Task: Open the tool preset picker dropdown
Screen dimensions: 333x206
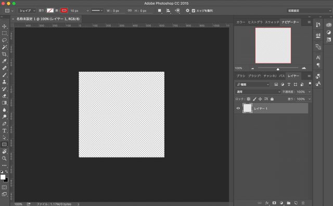Action: pyautogui.click(x=9, y=10)
